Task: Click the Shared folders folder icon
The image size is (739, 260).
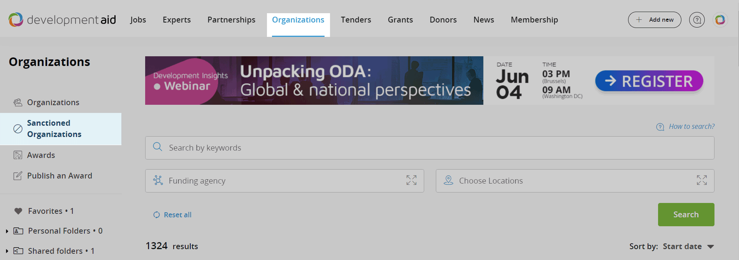Action: click(18, 251)
